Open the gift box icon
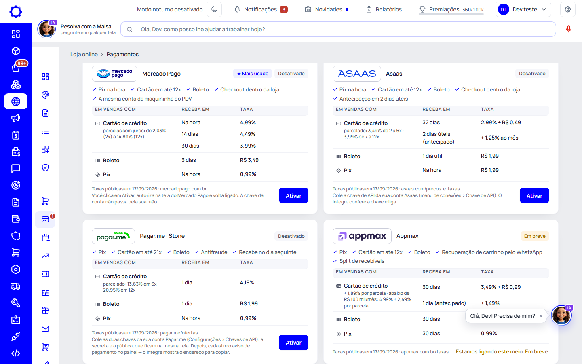 46,311
